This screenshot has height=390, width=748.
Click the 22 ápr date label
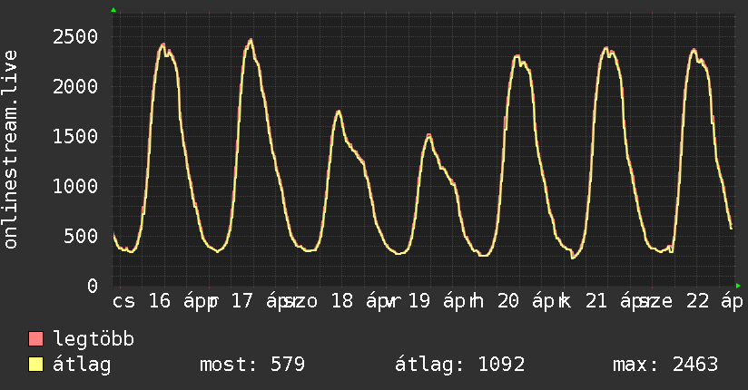click(714, 301)
